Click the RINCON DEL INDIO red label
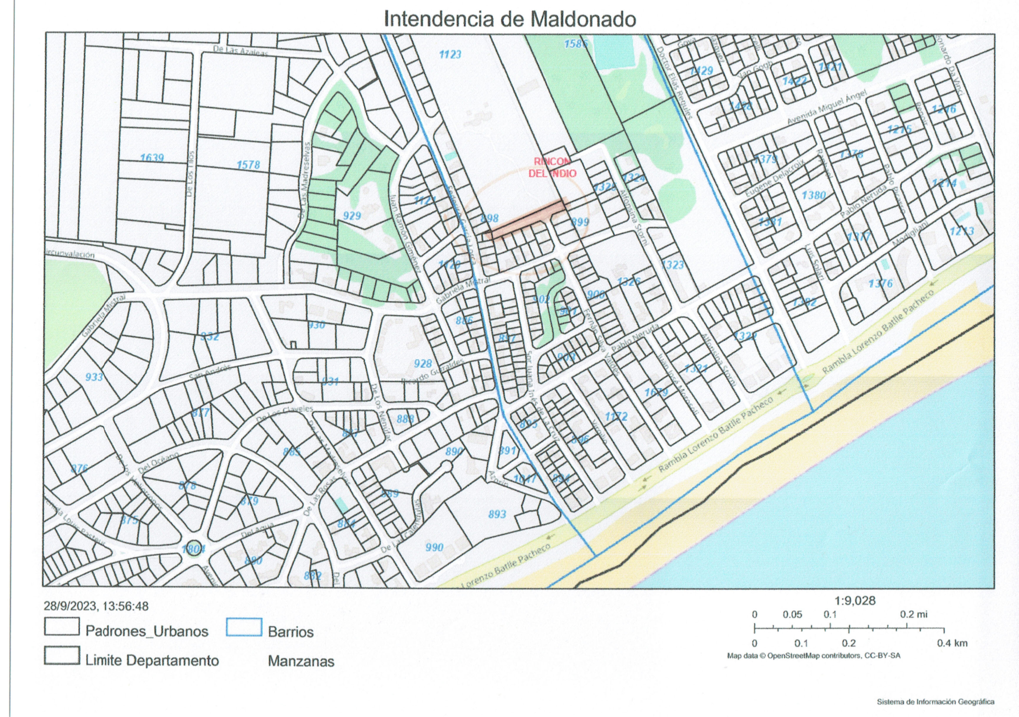This screenshot has width=1019, height=717. tap(552, 167)
